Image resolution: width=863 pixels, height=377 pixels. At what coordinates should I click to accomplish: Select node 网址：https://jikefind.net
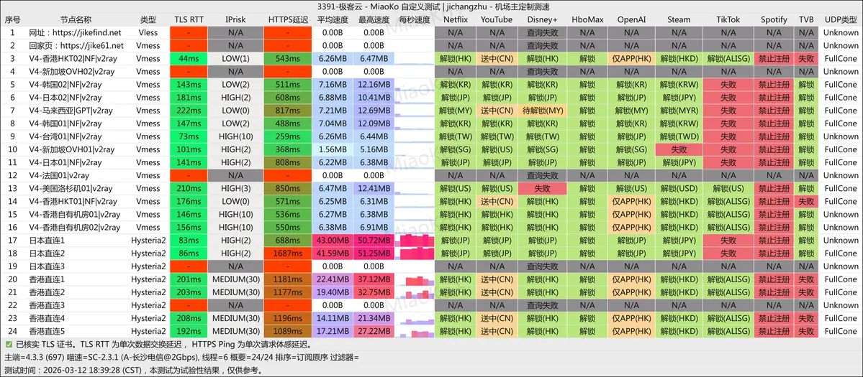[x=75, y=32]
